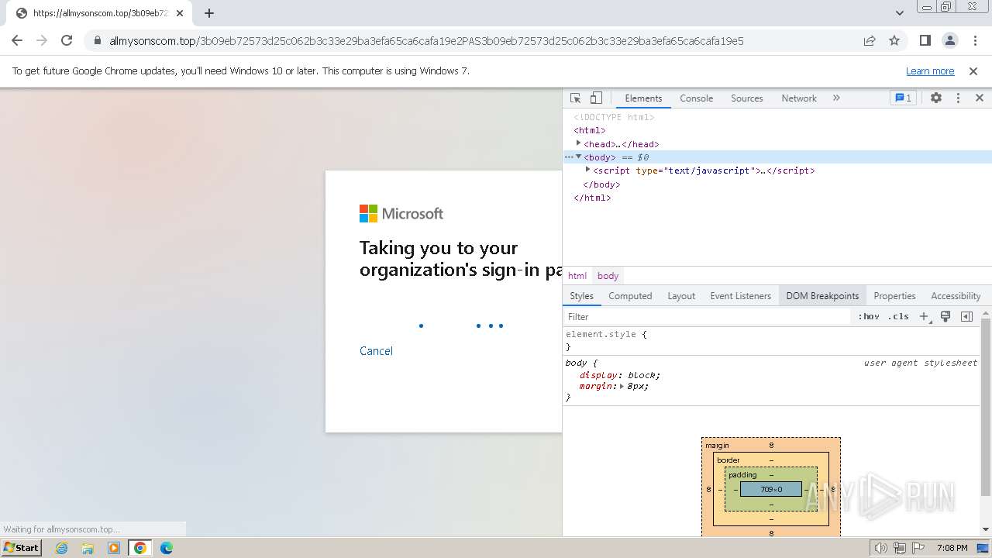Open Microsoft Edge from taskbar
992x558 pixels.
[x=167, y=548]
